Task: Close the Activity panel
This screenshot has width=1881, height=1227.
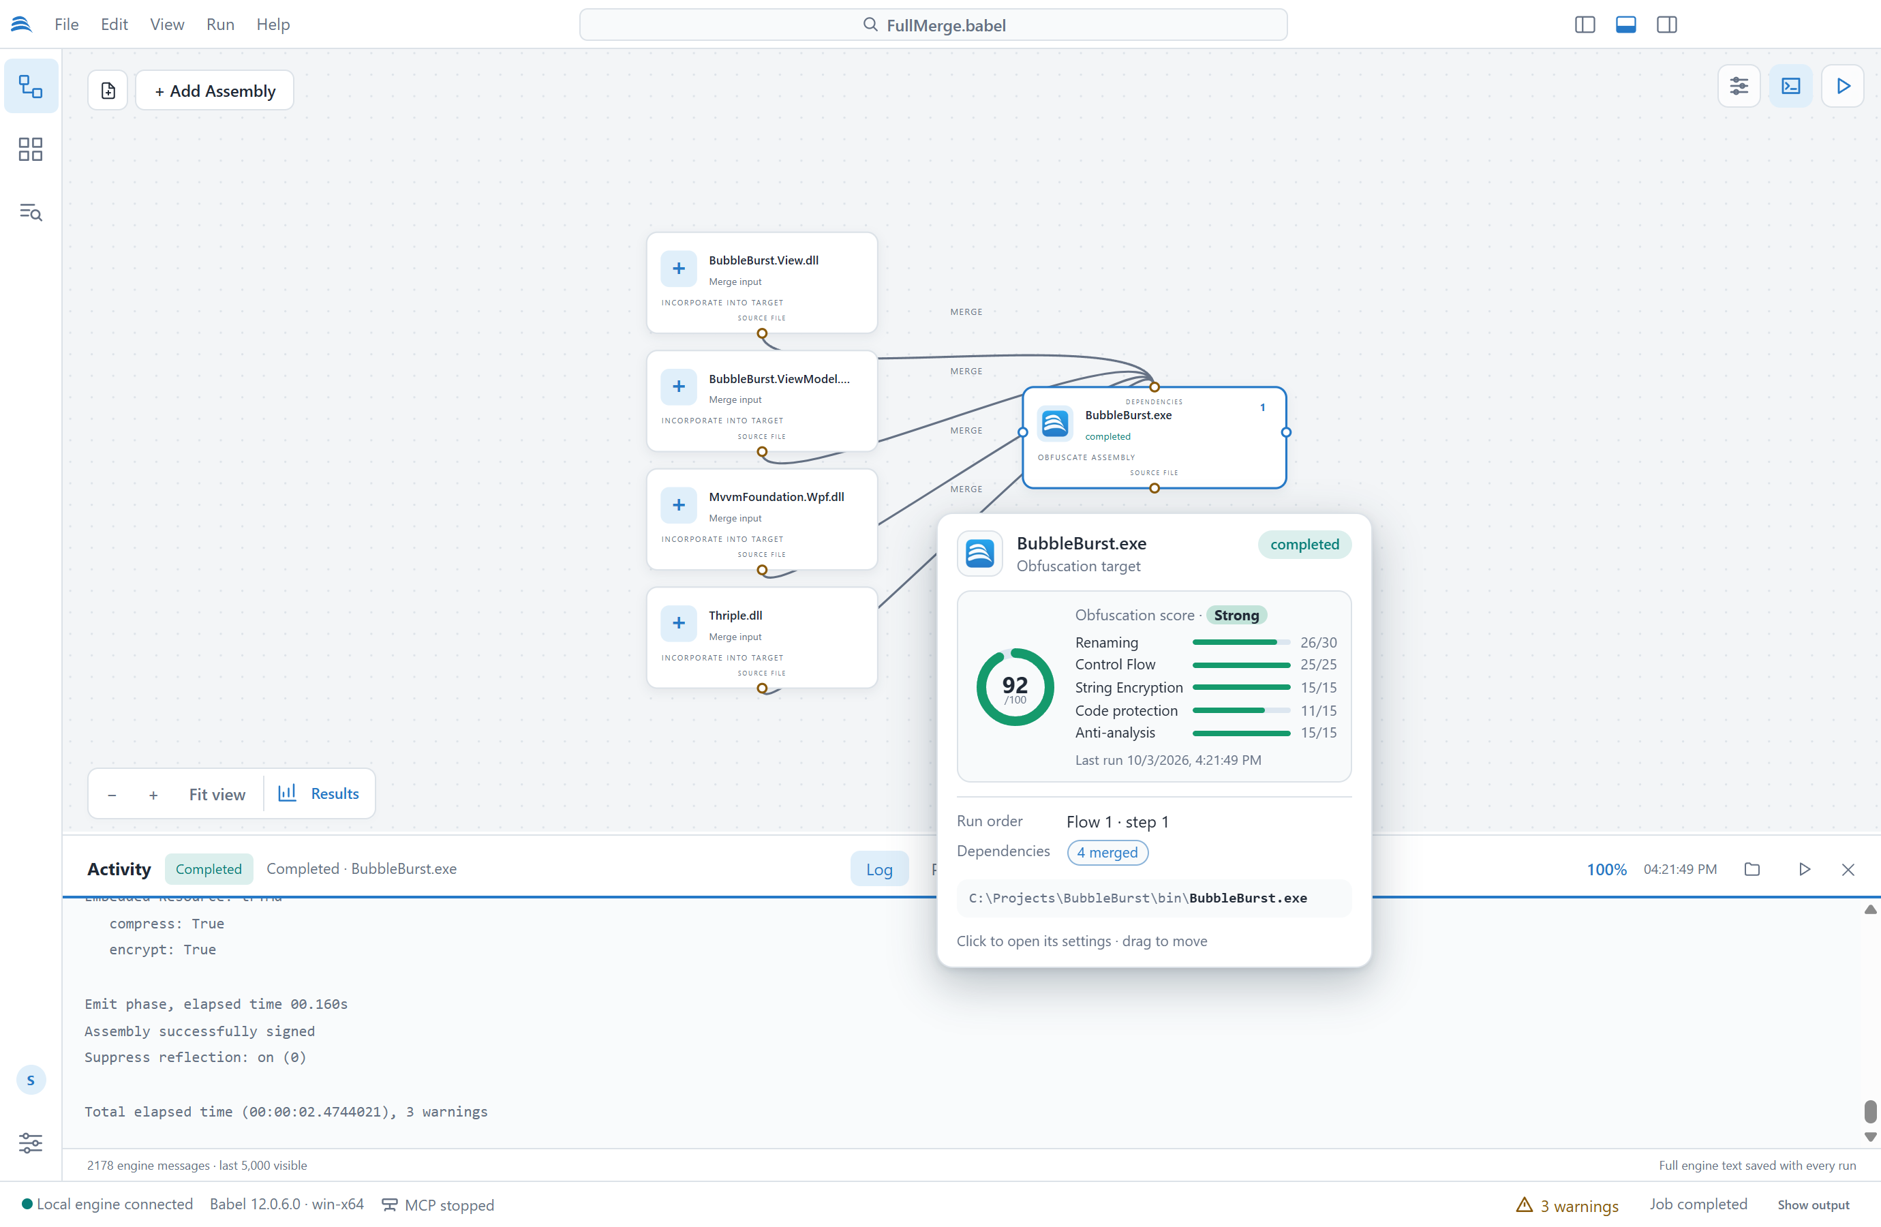Action: 1848,870
